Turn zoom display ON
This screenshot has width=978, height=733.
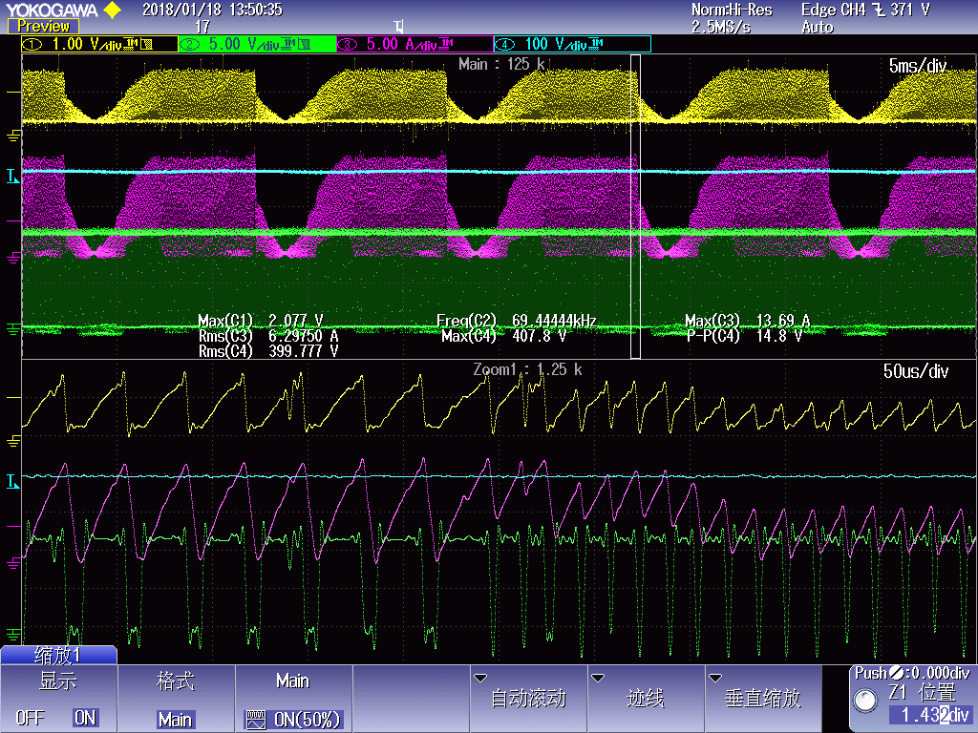coord(85,718)
